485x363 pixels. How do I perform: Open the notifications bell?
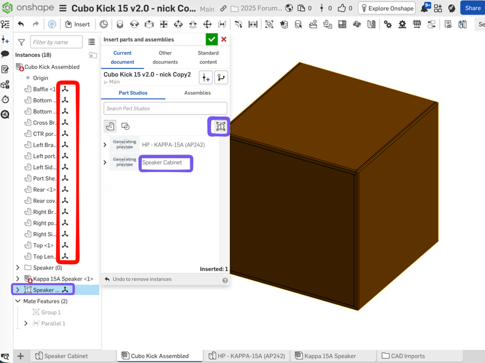(x=425, y=8)
